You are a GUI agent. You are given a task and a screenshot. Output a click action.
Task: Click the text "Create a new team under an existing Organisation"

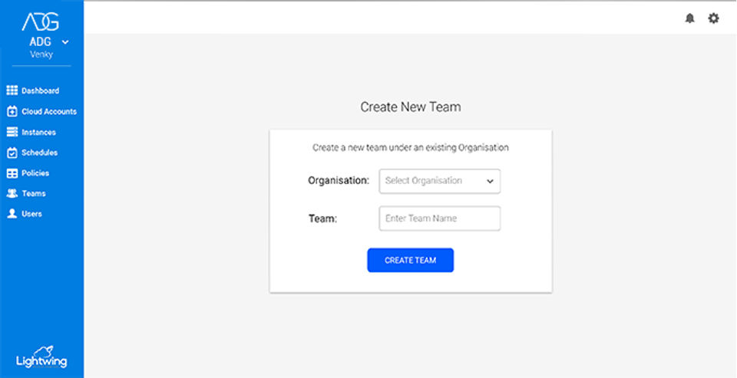pyautogui.click(x=410, y=147)
